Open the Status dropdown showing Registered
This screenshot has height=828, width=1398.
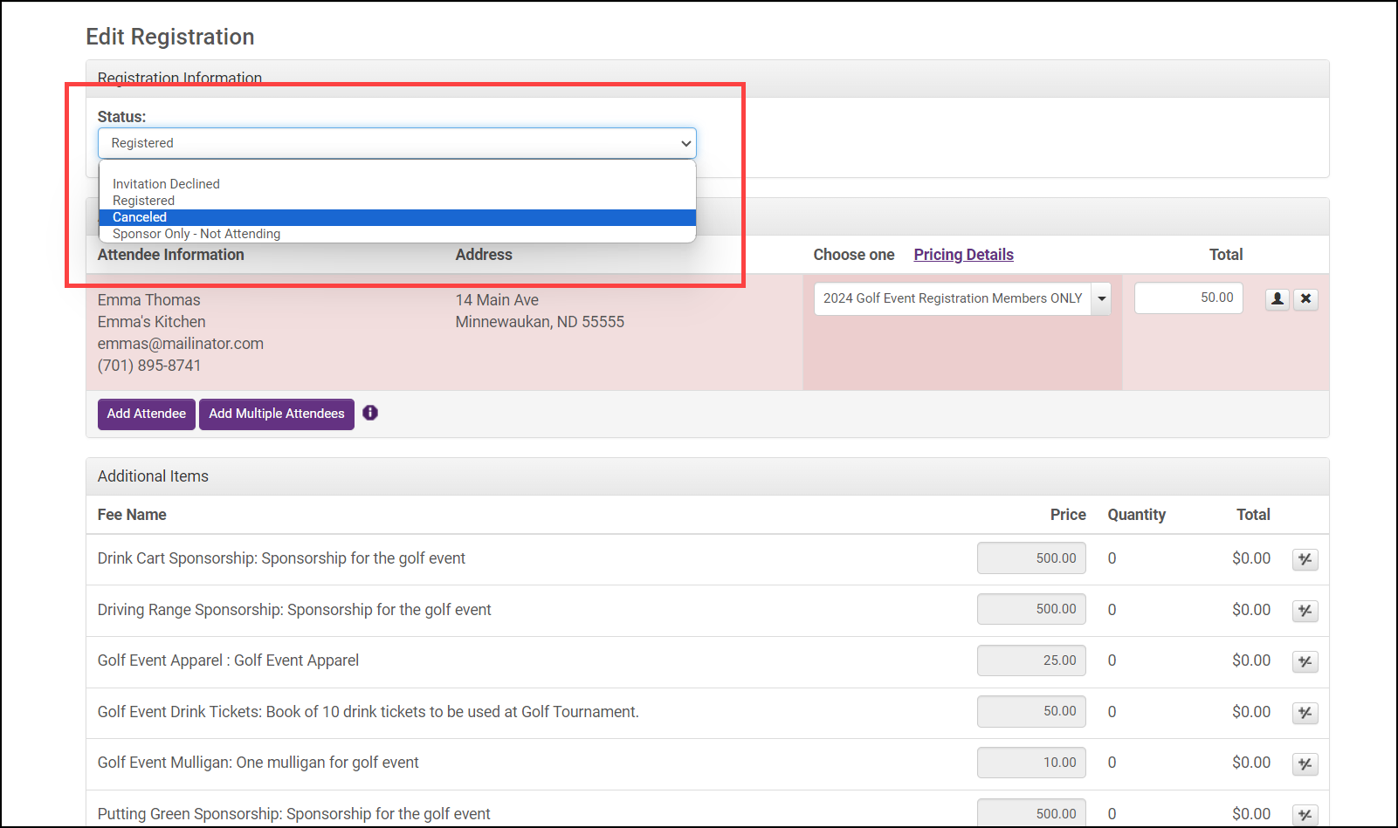click(x=396, y=143)
